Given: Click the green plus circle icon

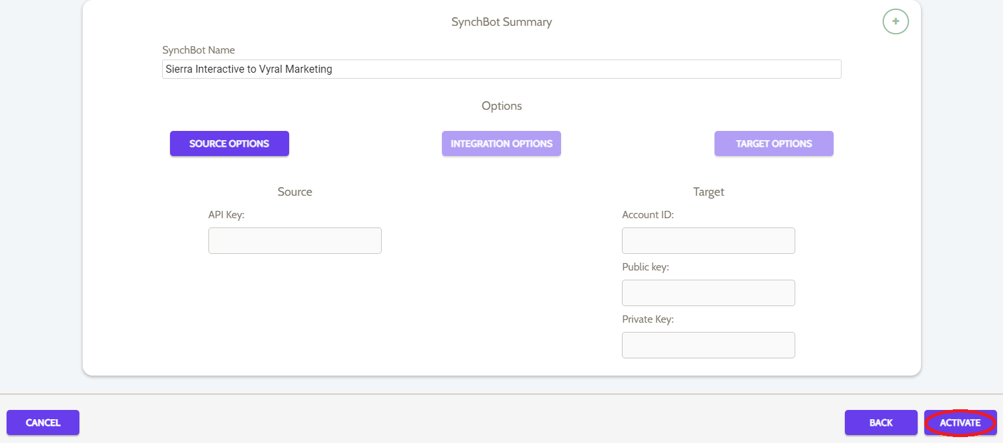Looking at the screenshot, I should 895,21.
